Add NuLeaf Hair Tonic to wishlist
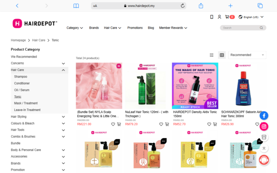This screenshot has width=277, height=173. click(x=161, y=124)
